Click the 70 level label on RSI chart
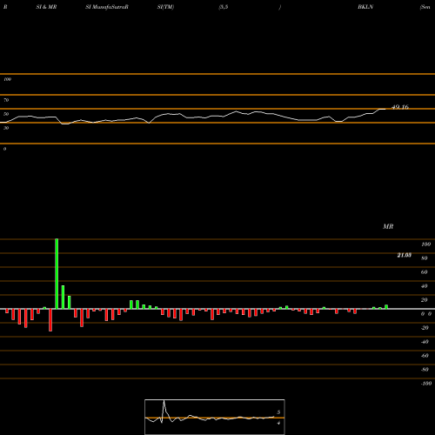 coord(6,100)
